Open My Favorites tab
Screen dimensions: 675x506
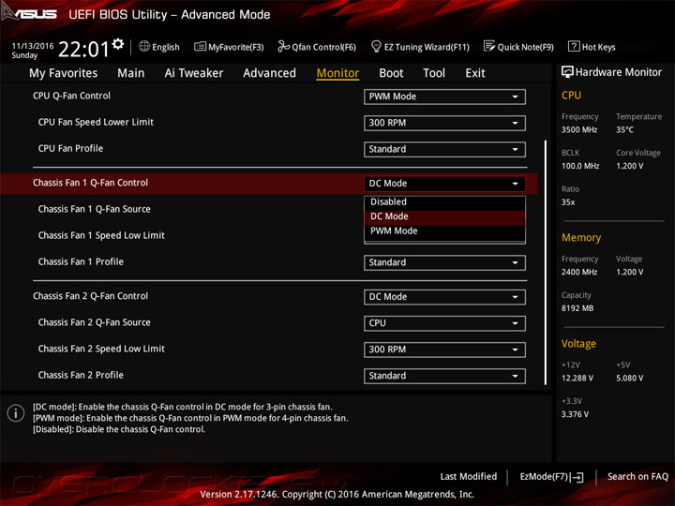[x=64, y=73]
